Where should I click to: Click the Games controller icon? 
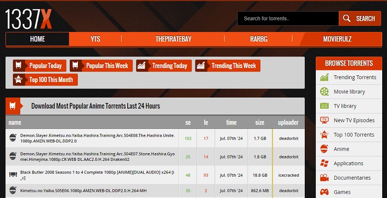point(324,192)
